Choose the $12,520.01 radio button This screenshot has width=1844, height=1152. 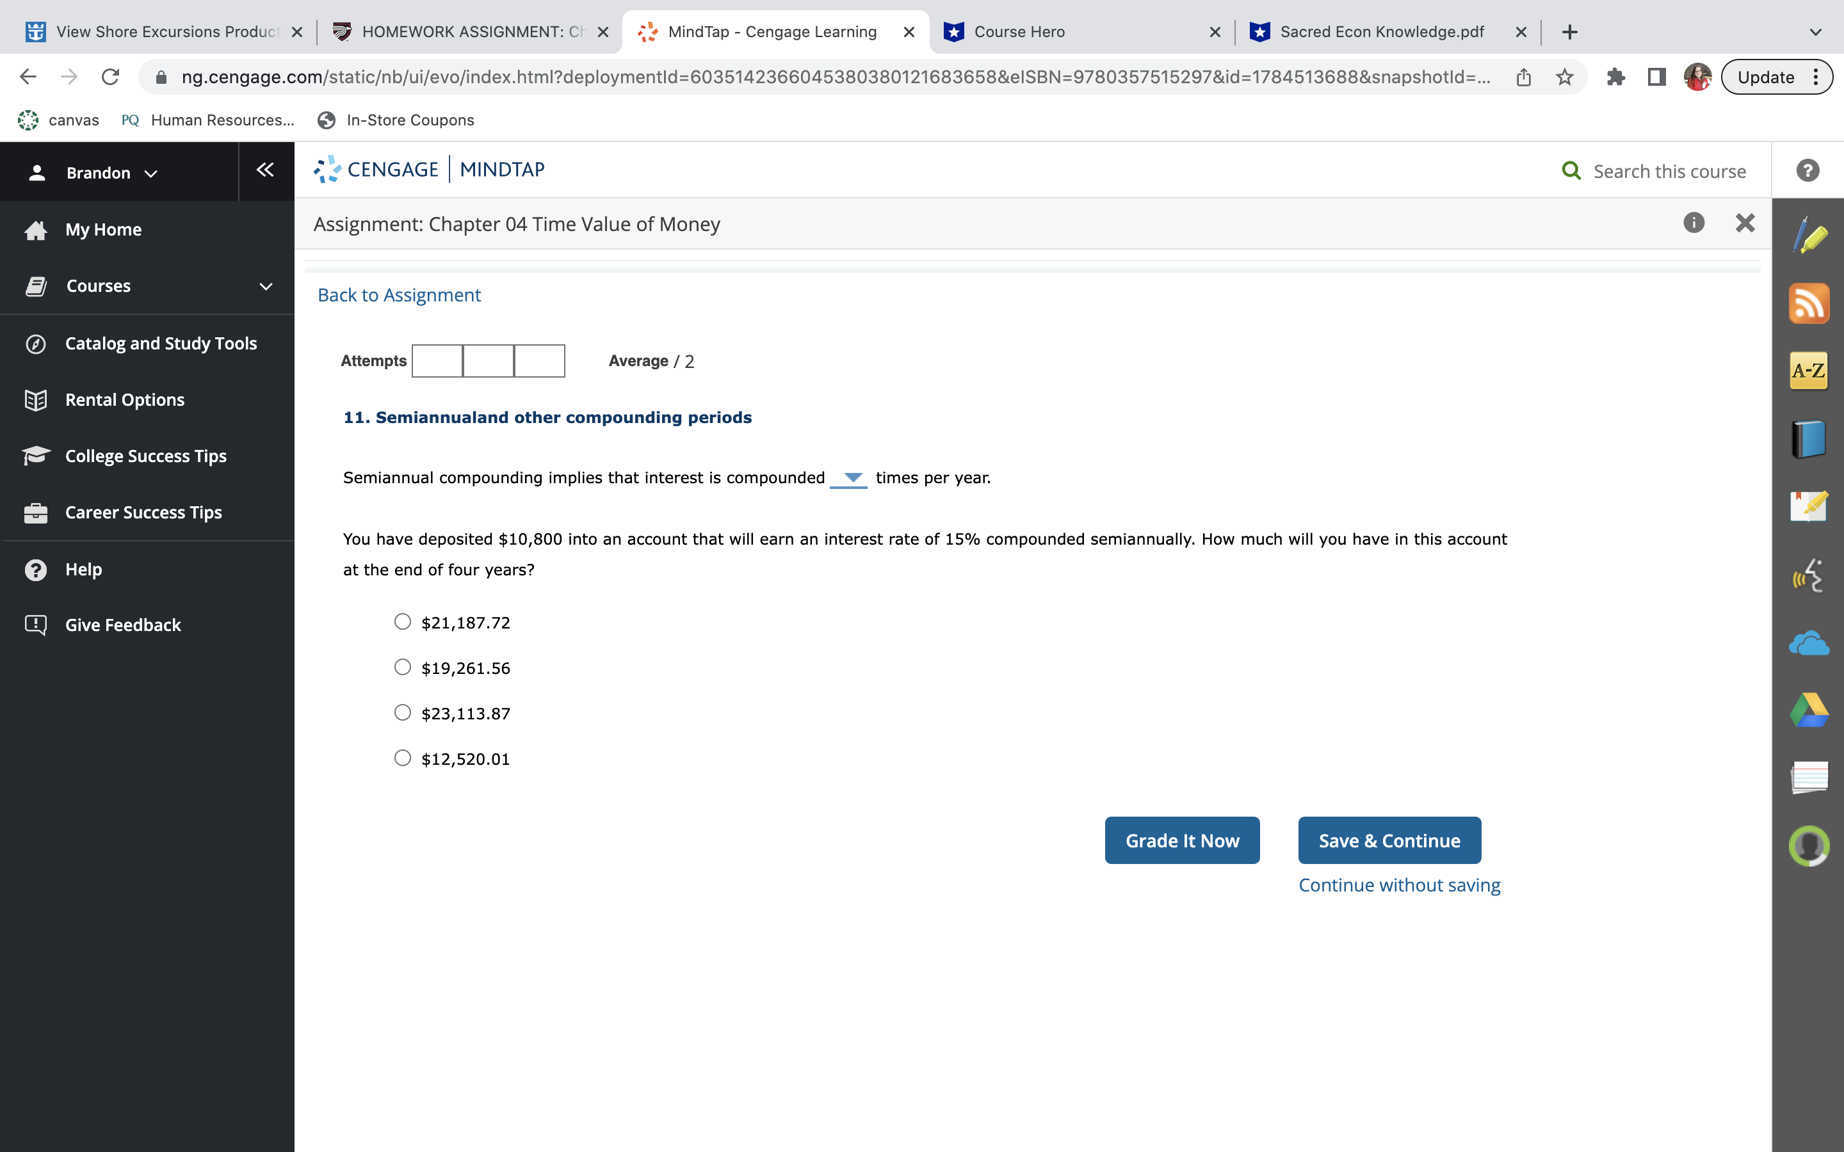click(402, 758)
